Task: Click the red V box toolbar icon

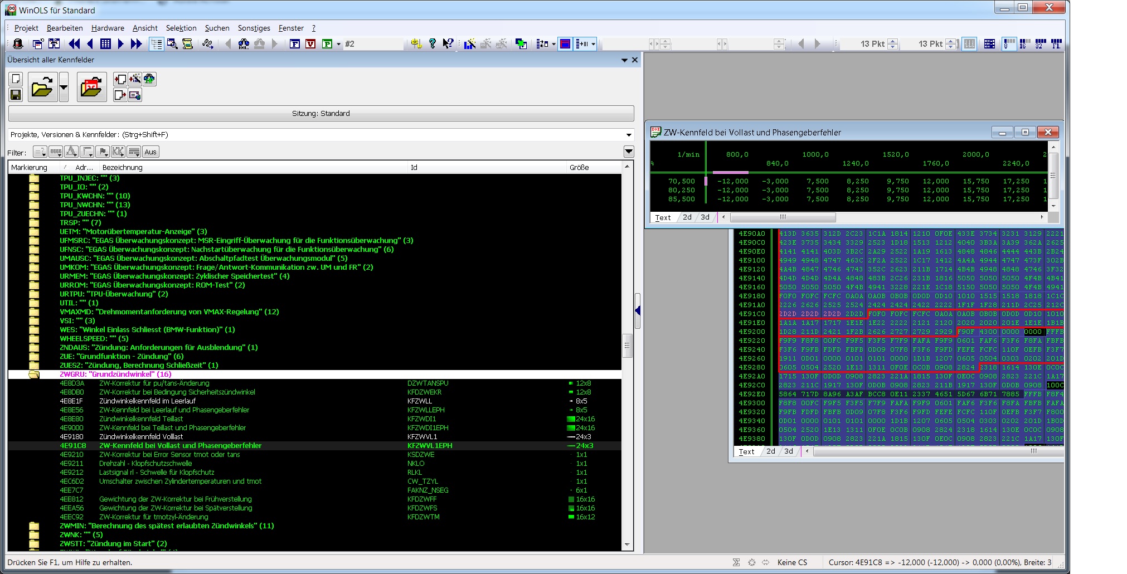Action: [310, 43]
